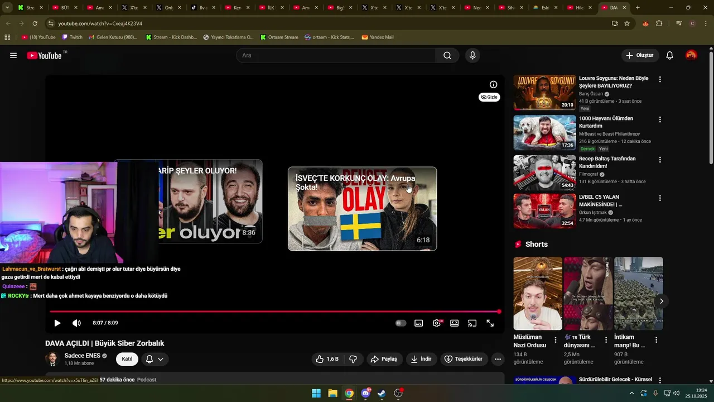Click the Katıl join button
The image size is (714, 402).
pyautogui.click(x=127, y=359)
